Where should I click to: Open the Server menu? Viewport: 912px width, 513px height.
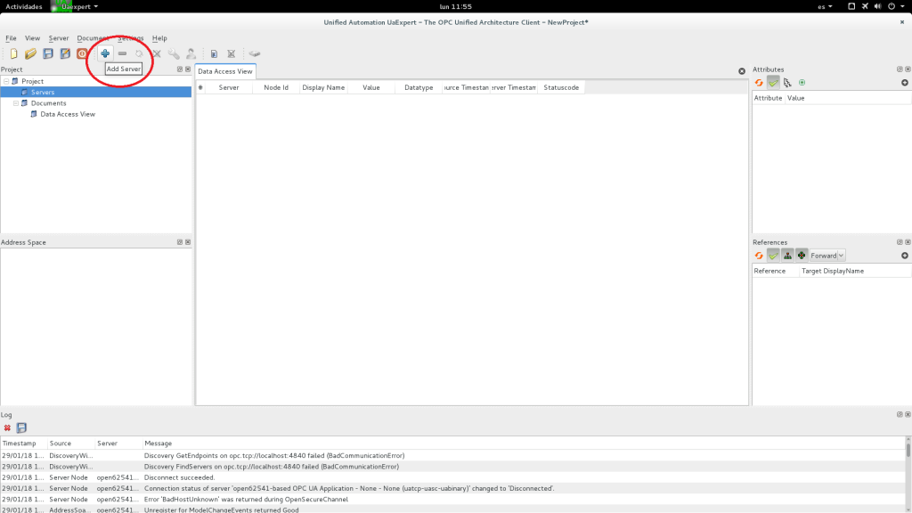pyautogui.click(x=59, y=37)
